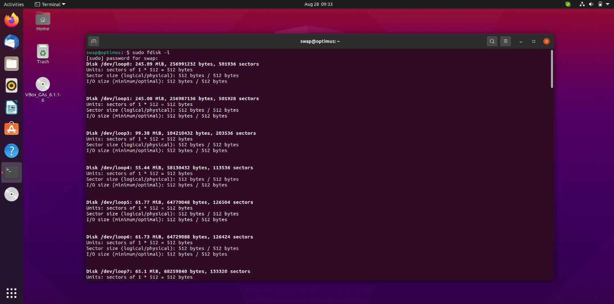Open the Files manager in dock
The image size is (614, 304).
pyautogui.click(x=12, y=64)
